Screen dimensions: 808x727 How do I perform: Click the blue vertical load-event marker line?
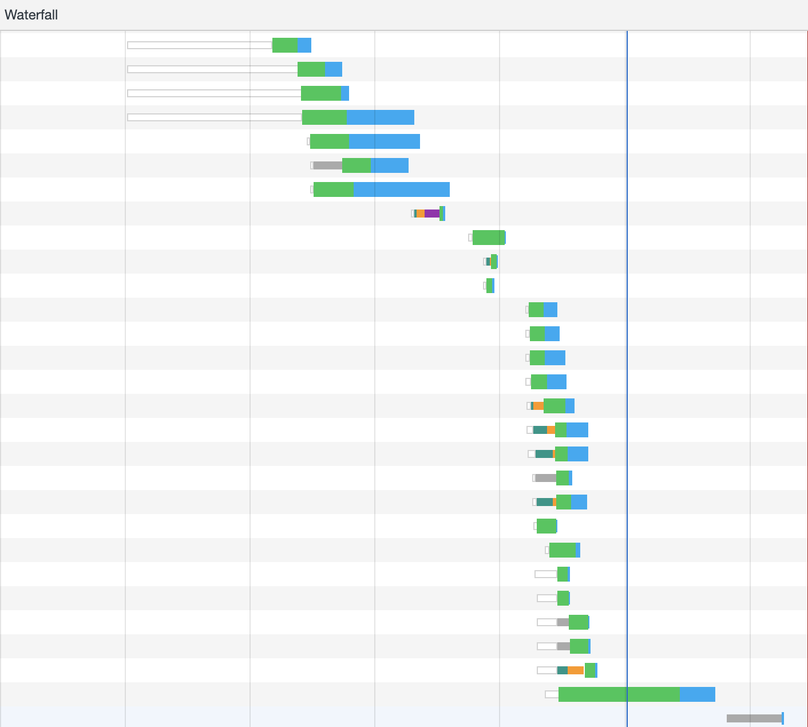(x=627, y=378)
